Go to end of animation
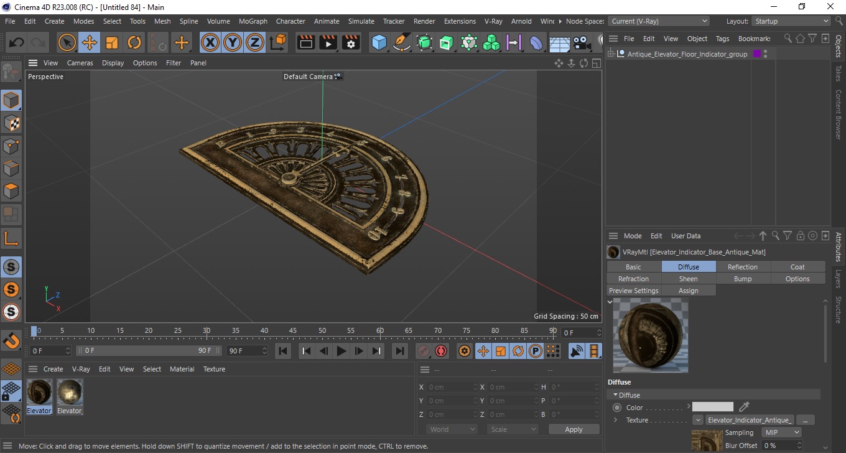This screenshot has width=846, height=453. [400, 351]
